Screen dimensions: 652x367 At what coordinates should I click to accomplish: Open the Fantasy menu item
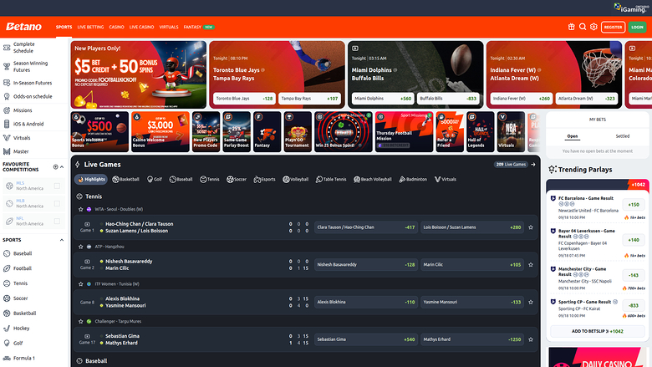click(192, 27)
